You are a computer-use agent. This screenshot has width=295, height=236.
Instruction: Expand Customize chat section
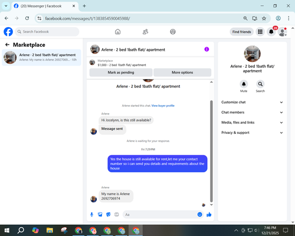pos(252,102)
